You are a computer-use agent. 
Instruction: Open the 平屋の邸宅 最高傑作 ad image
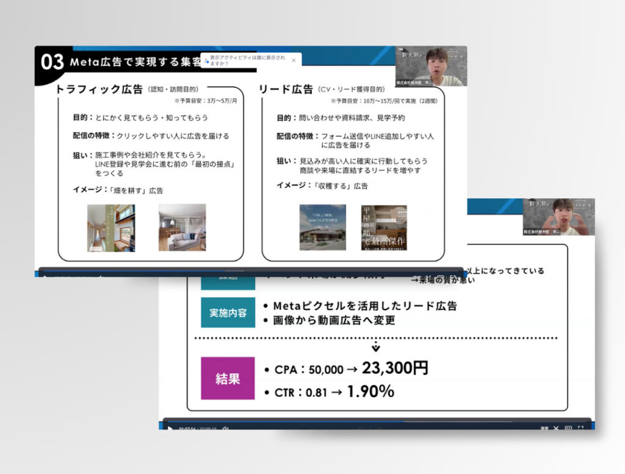point(384,227)
